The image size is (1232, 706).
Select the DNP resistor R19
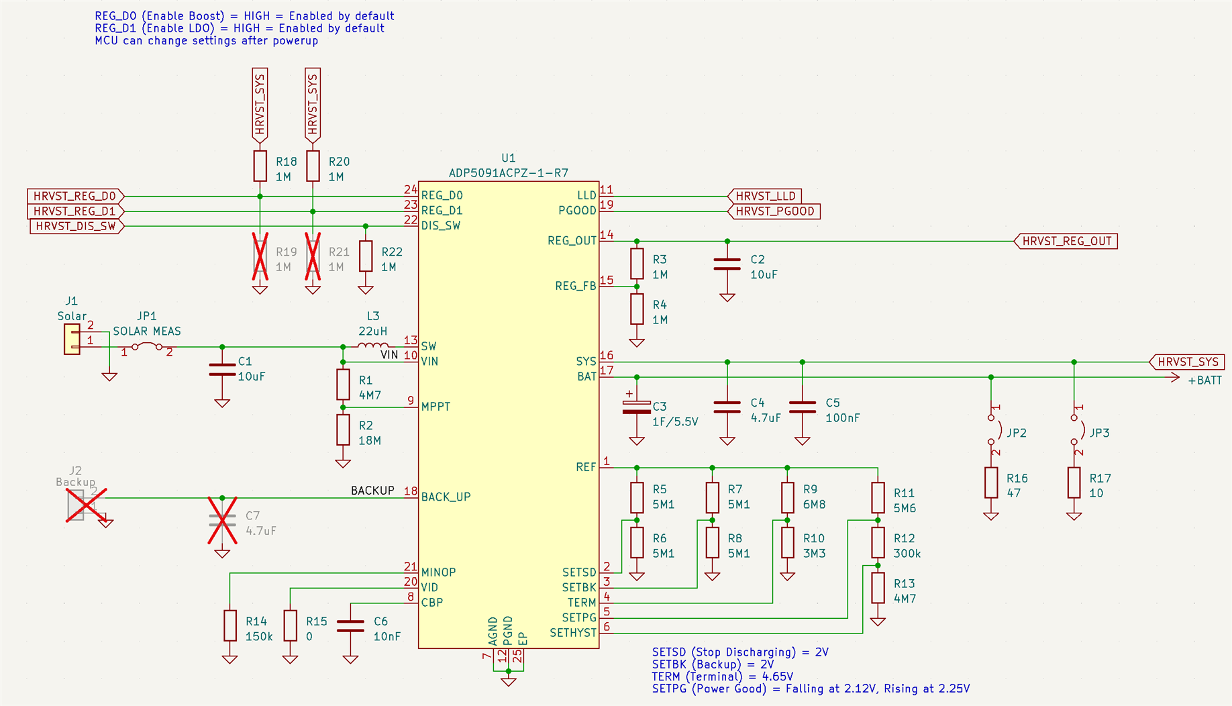(x=260, y=256)
